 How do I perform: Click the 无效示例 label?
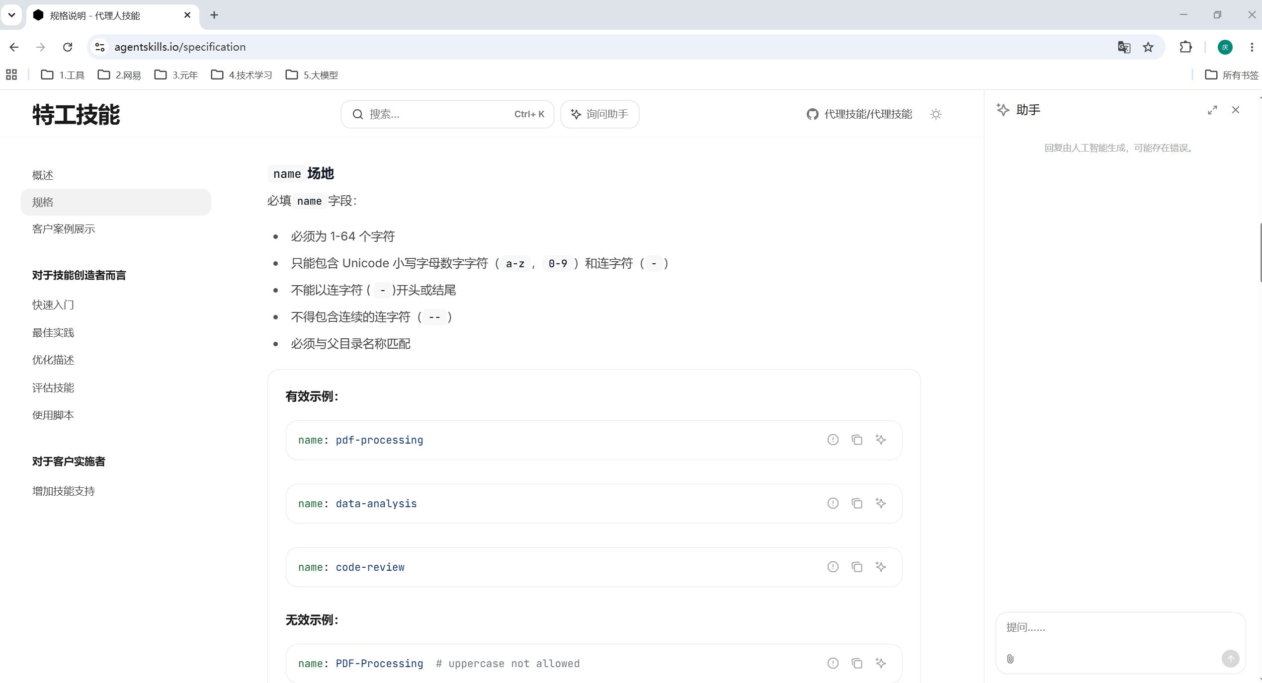coord(312,620)
